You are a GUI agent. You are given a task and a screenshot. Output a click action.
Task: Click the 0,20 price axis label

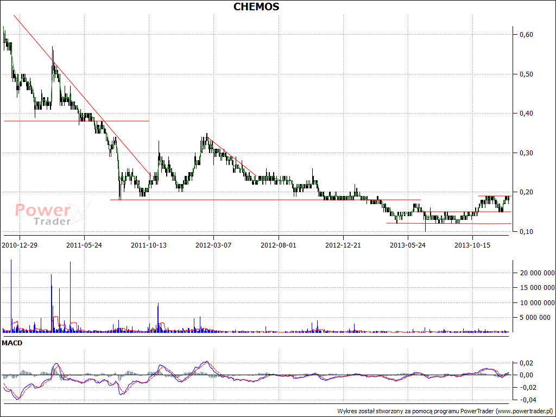point(526,192)
